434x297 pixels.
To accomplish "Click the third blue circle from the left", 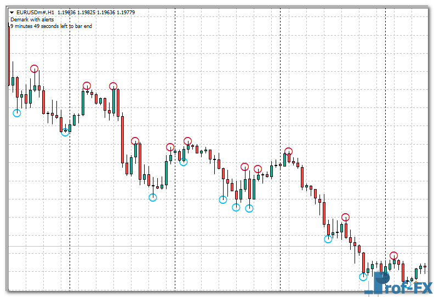I will click(153, 197).
